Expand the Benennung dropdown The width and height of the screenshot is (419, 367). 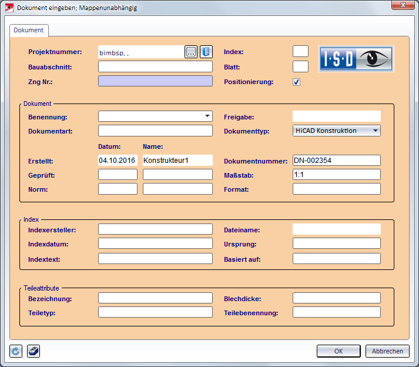click(207, 116)
